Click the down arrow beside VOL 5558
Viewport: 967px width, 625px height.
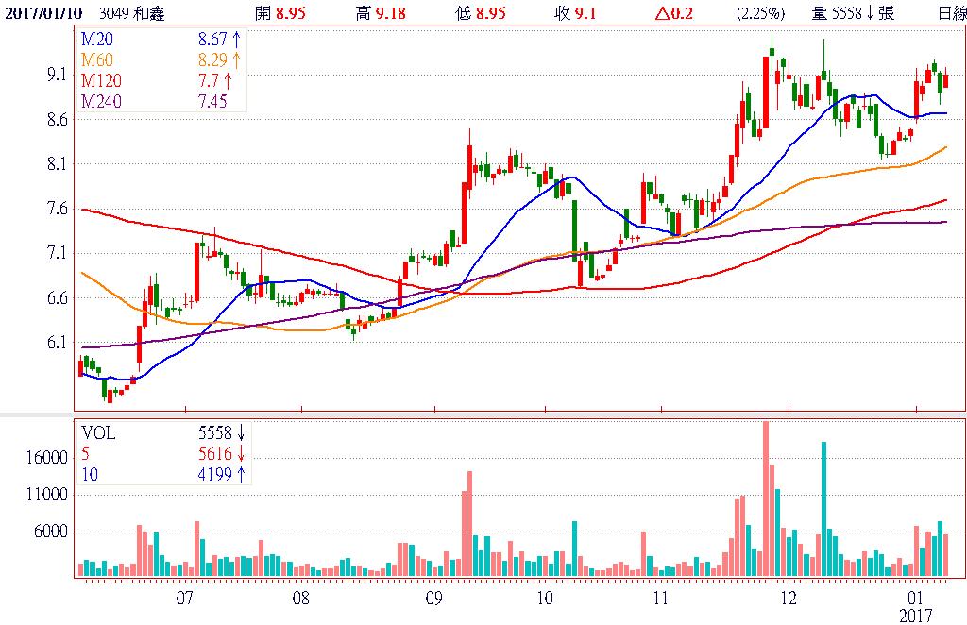[241, 432]
